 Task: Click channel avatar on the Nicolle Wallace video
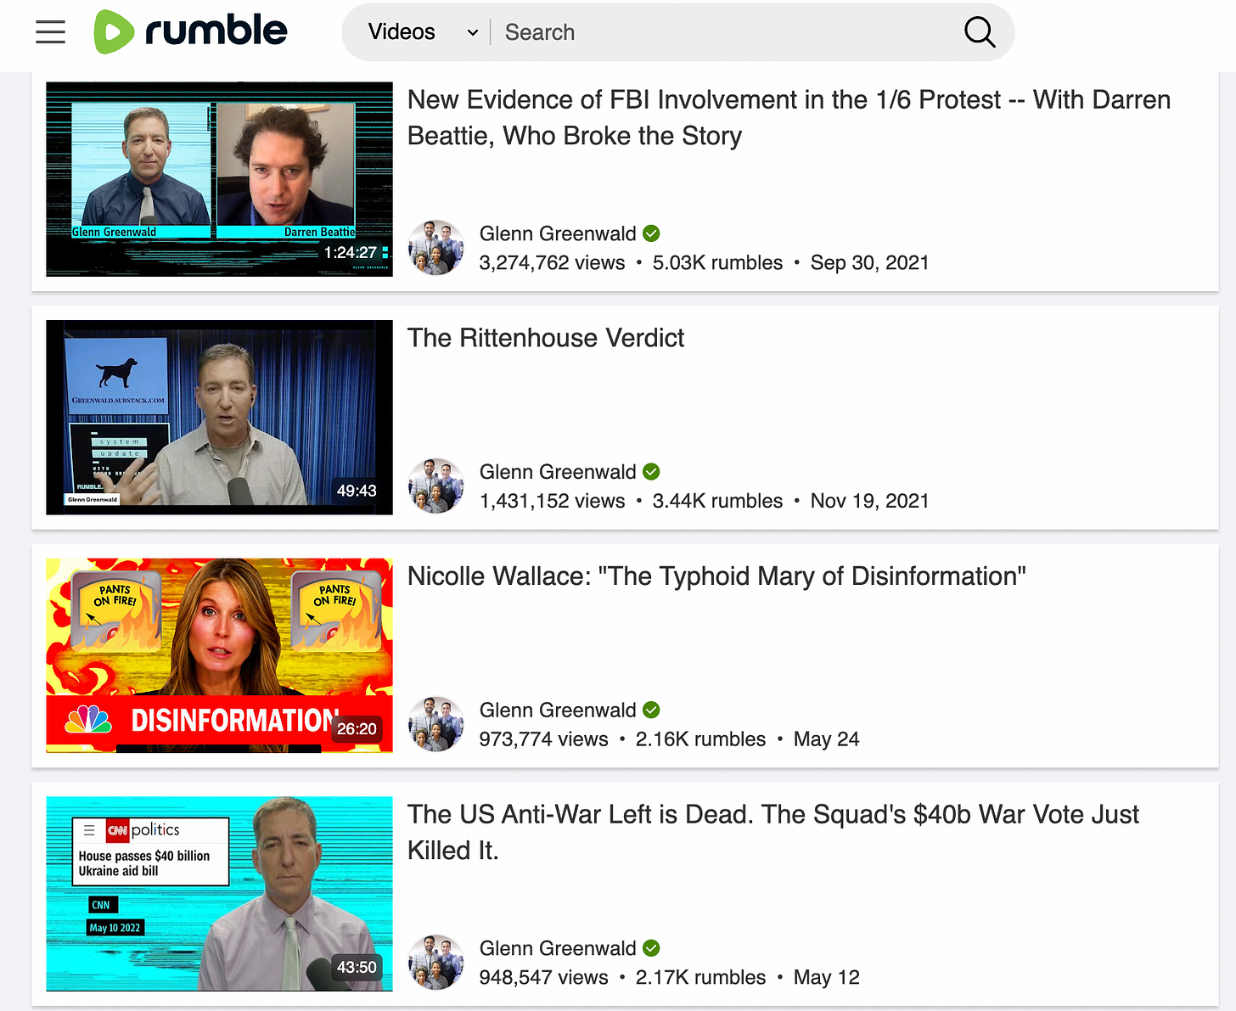pyautogui.click(x=436, y=724)
